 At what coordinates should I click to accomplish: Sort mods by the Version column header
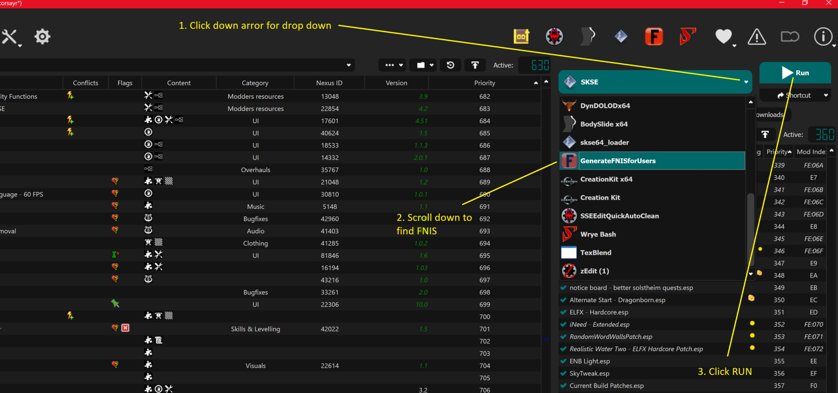coord(396,83)
